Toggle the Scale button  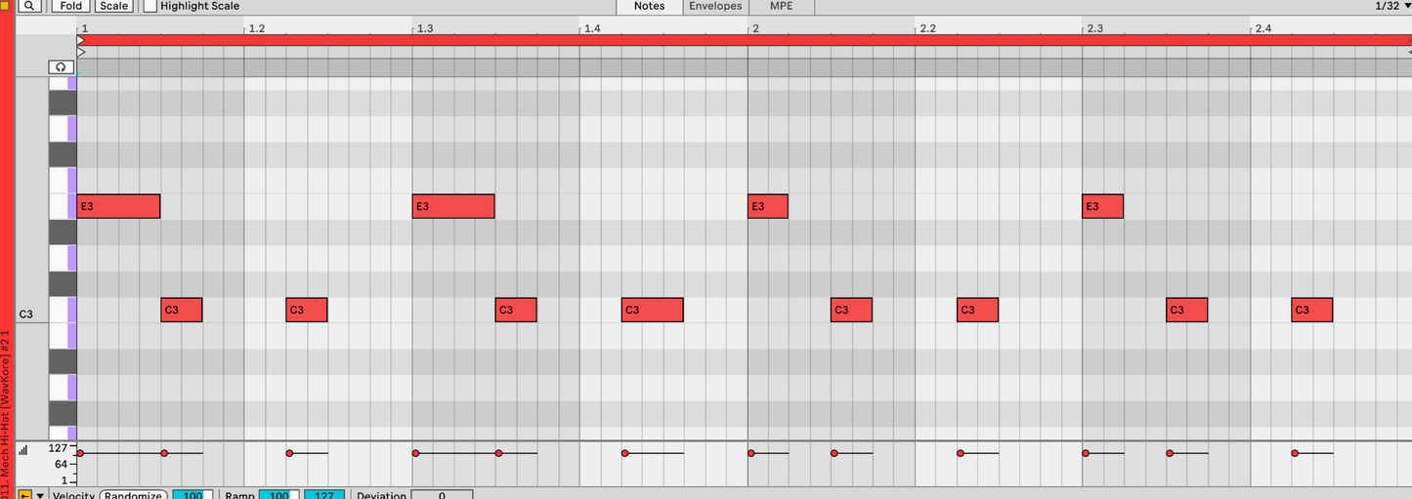click(113, 6)
